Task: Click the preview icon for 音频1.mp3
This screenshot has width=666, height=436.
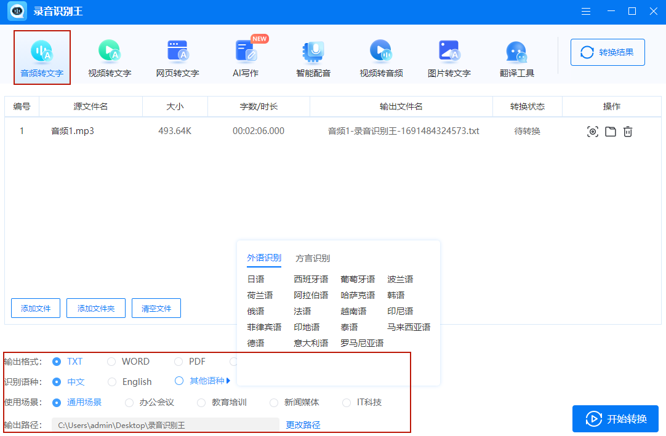Action: tap(593, 132)
